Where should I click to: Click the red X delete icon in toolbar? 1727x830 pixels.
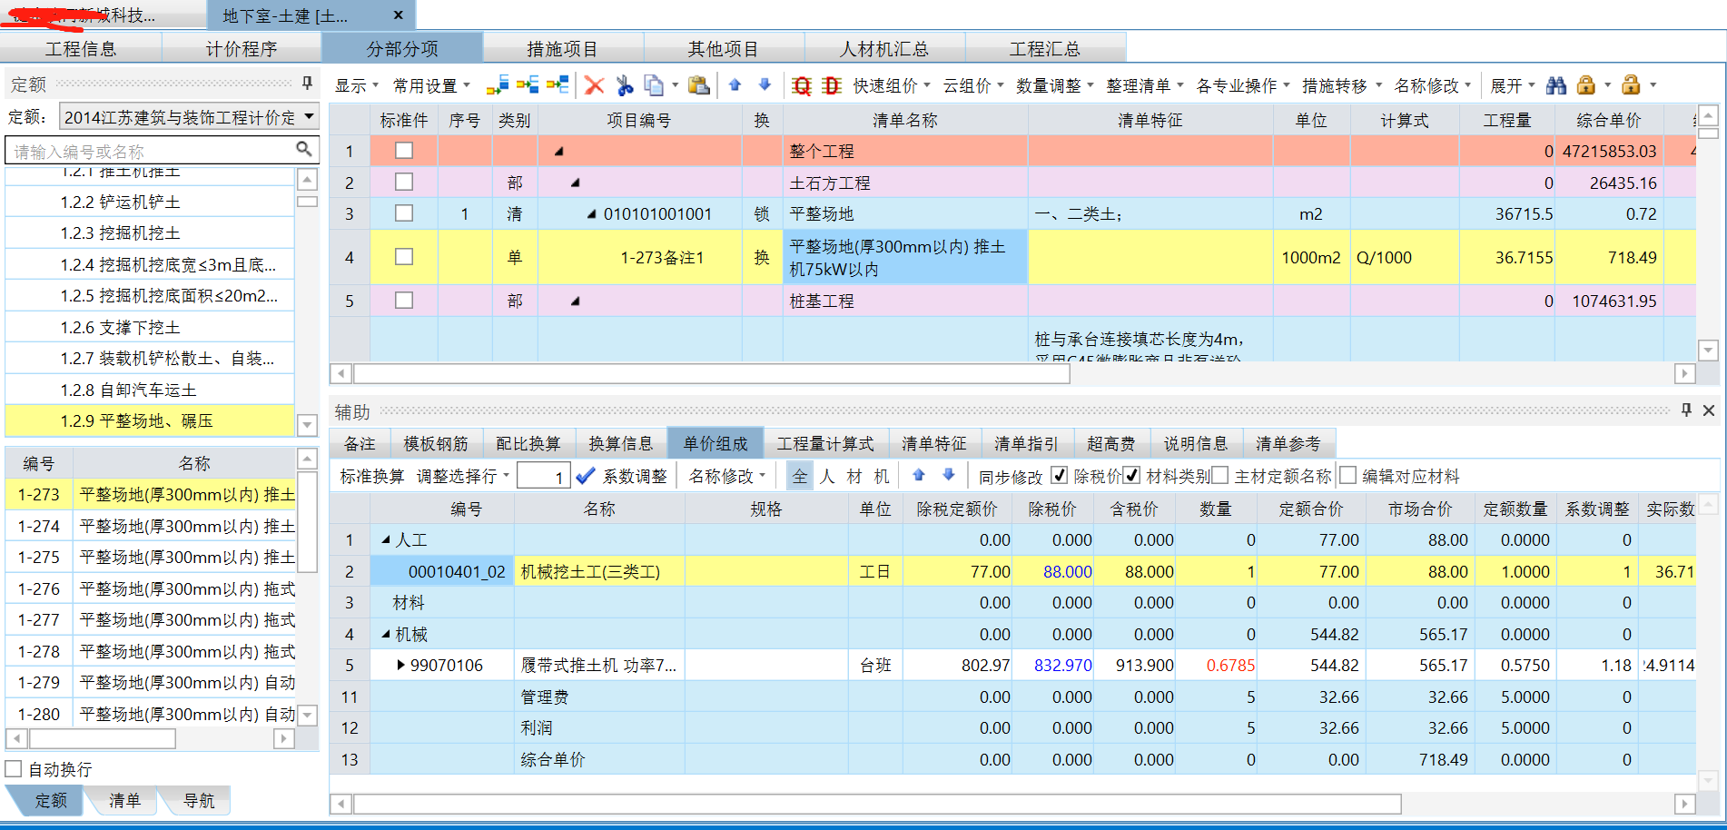[x=594, y=85]
